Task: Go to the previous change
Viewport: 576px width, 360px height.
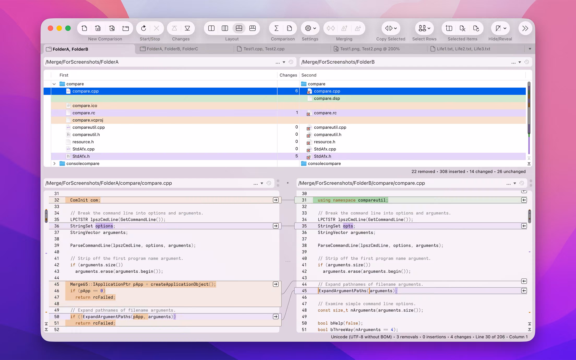Action: [175, 28]
